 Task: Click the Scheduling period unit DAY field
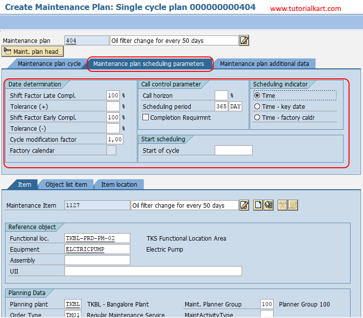tap(236, 106)
